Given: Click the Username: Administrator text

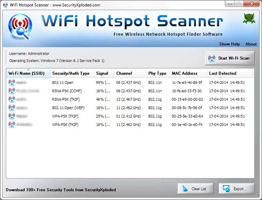Looking at the screenshot, I should (x=29, y=53).
